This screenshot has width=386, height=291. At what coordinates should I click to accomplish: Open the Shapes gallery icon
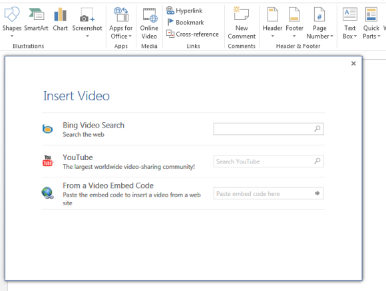click(x=12, y=14)
